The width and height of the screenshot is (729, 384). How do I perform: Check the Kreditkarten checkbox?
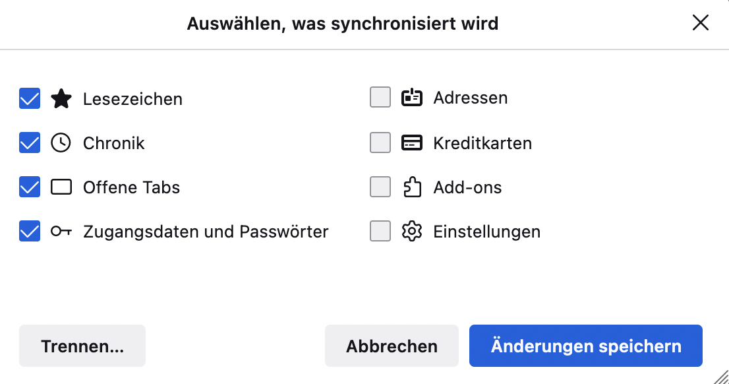coord(380,143)
